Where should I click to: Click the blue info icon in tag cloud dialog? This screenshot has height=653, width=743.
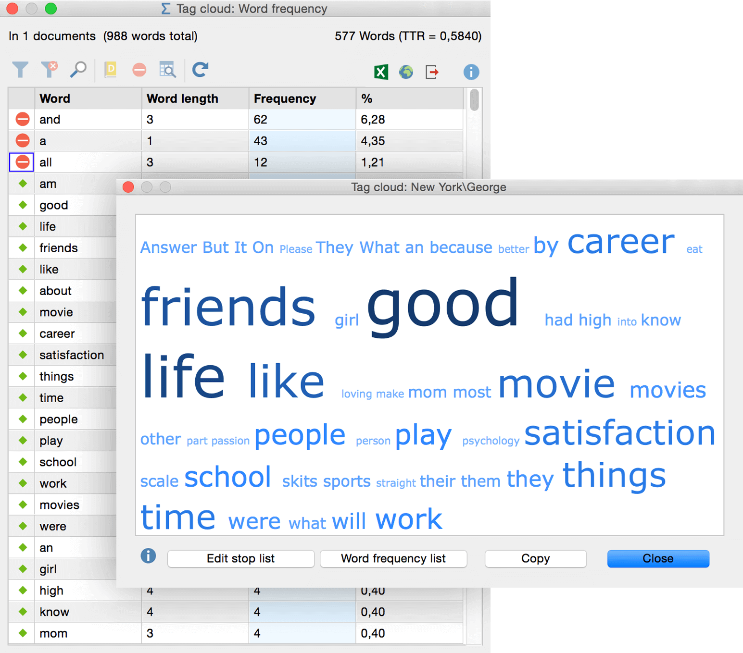[x=148, y=555]
